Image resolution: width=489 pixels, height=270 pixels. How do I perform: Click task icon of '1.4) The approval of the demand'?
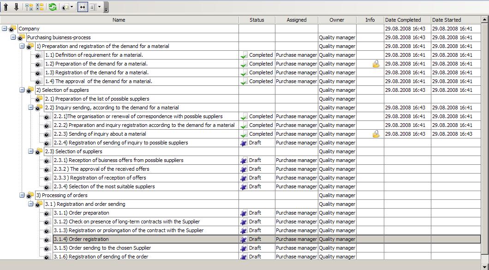[38, 82]
